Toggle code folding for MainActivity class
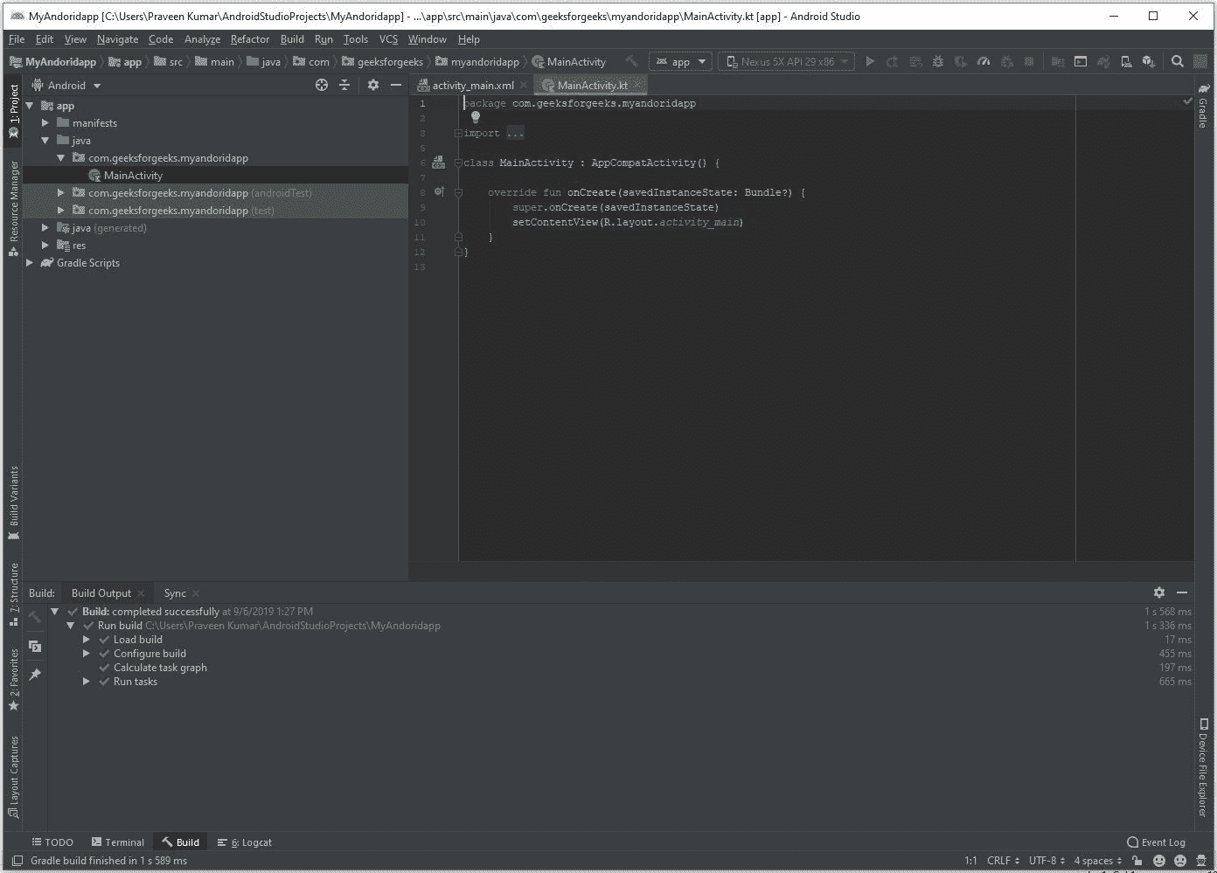1217x873 pixels. (458, 163)
